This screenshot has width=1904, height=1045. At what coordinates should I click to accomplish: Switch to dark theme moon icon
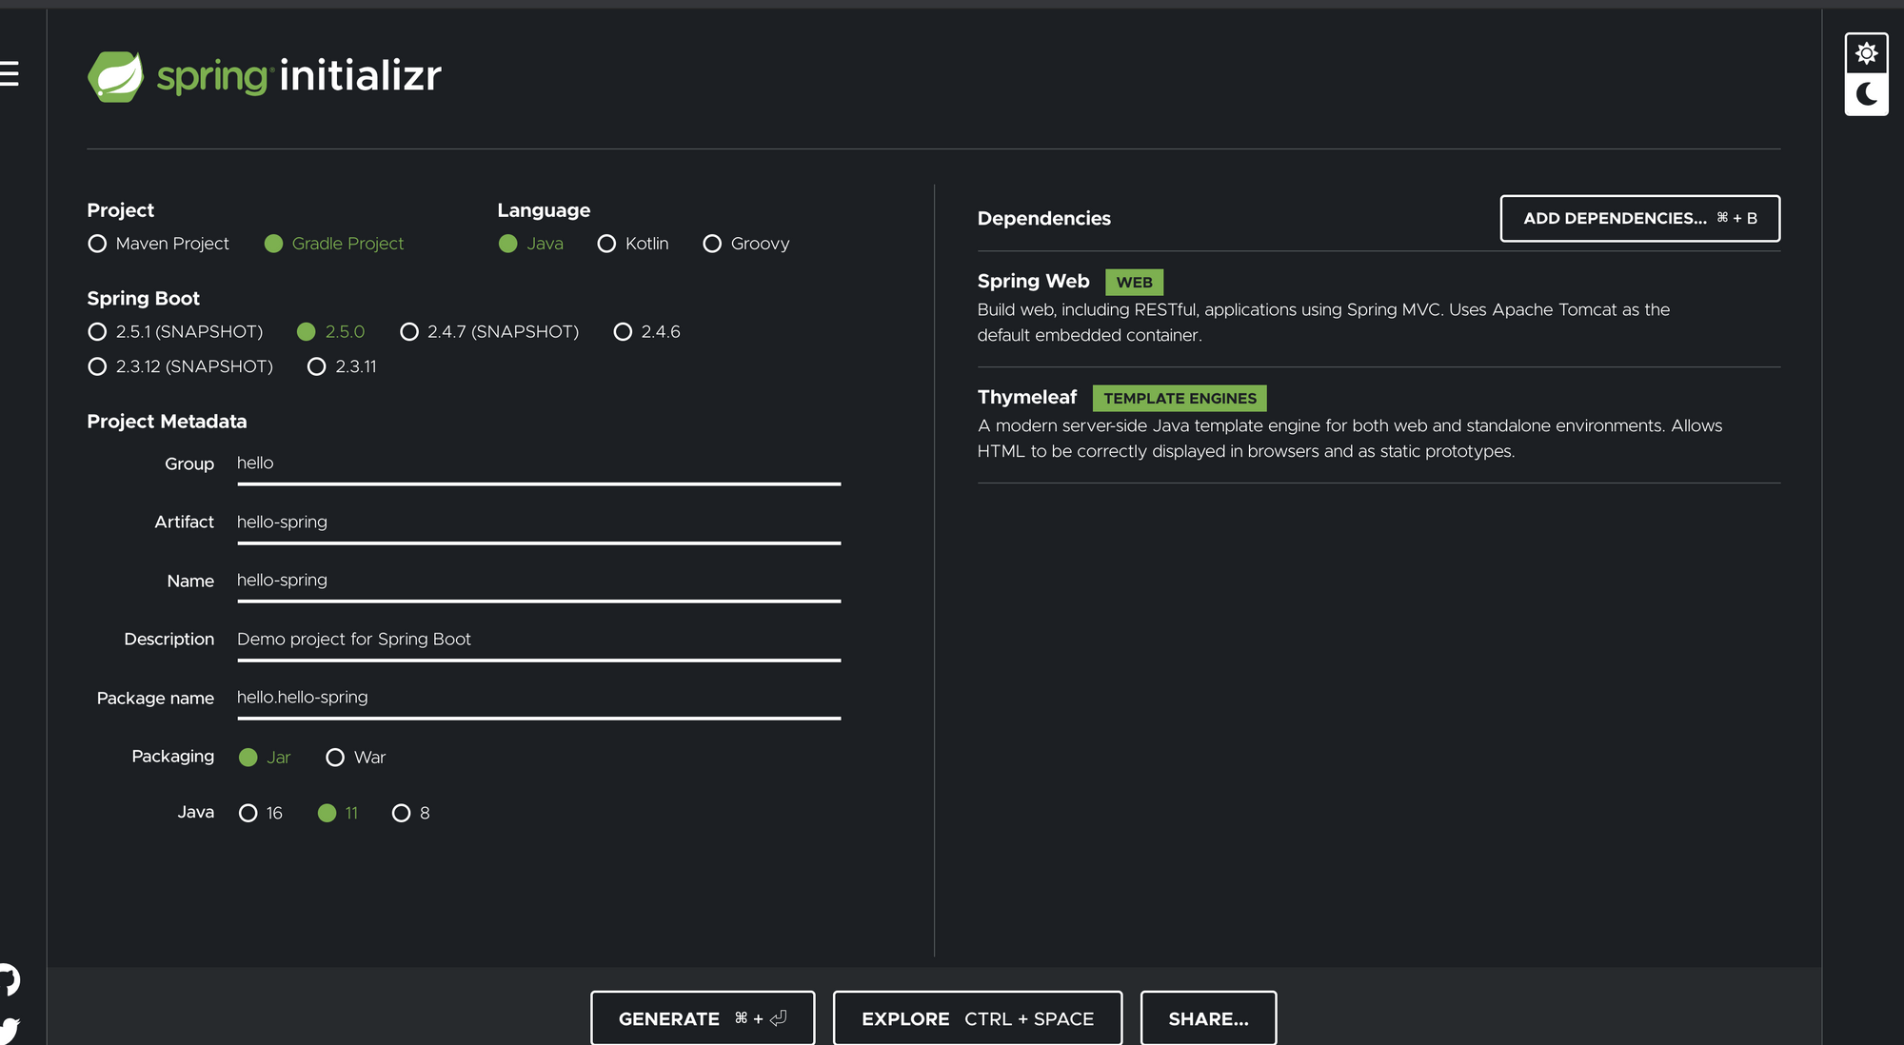[1866, 94]
